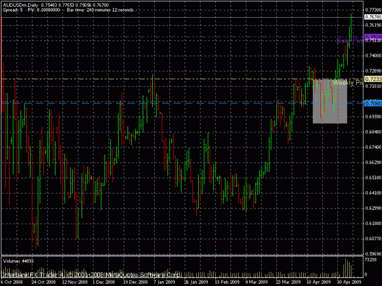The height and width of the screenshot is (286, 382).
Task: Click the 6 Oct 2008 date label
Action: (12, 282)
